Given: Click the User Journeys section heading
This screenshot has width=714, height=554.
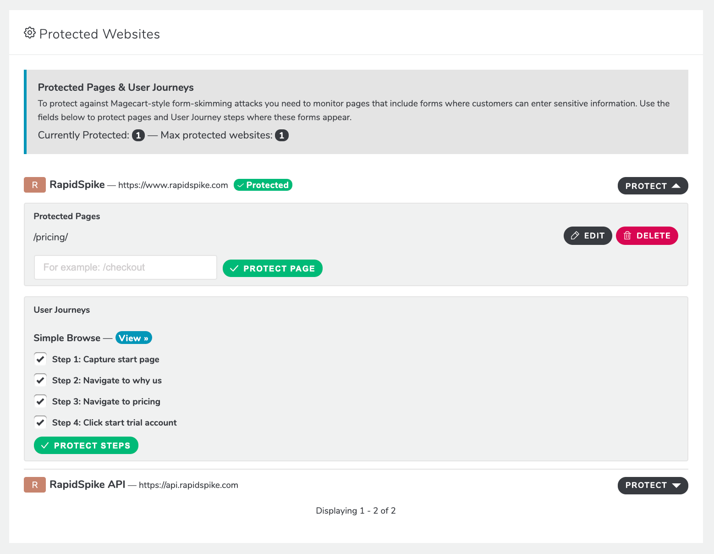Looking at the screenshot, I should (x=62, y=310).
